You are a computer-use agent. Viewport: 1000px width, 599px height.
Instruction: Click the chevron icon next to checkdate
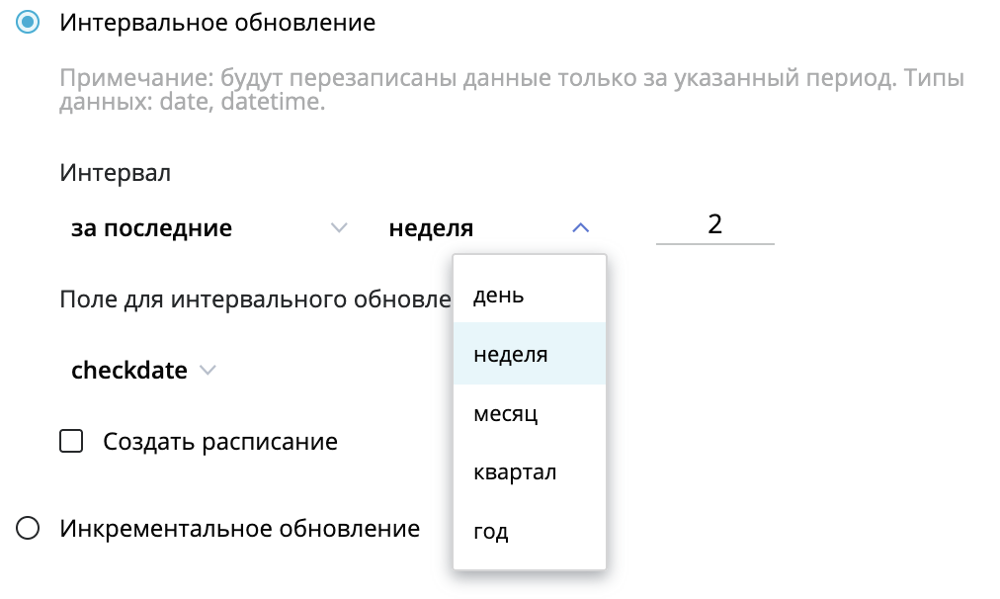208,370
